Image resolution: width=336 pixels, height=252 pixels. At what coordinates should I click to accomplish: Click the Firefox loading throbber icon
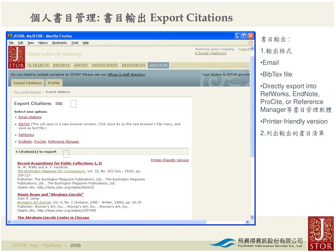(251, 43)
